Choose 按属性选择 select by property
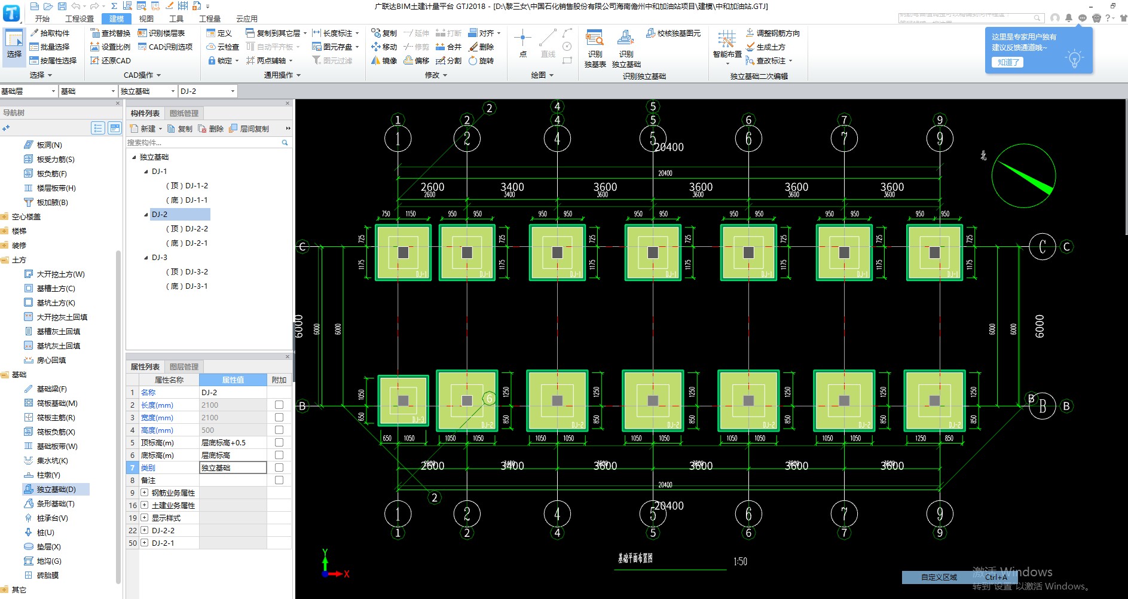The height and width of the screenshot is (599, 1128). pyautogui.click(x=53, y=60)
